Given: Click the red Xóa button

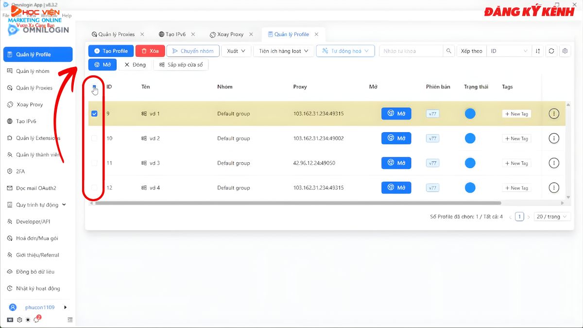Looking at the screenshot, I should (x=150, y=51).
